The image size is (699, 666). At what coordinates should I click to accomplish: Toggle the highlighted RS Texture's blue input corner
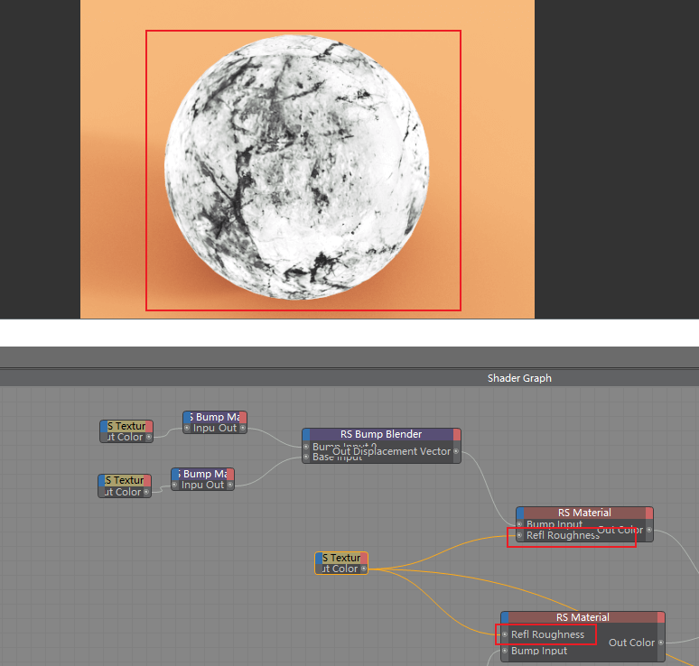click(x=319, y=558)
